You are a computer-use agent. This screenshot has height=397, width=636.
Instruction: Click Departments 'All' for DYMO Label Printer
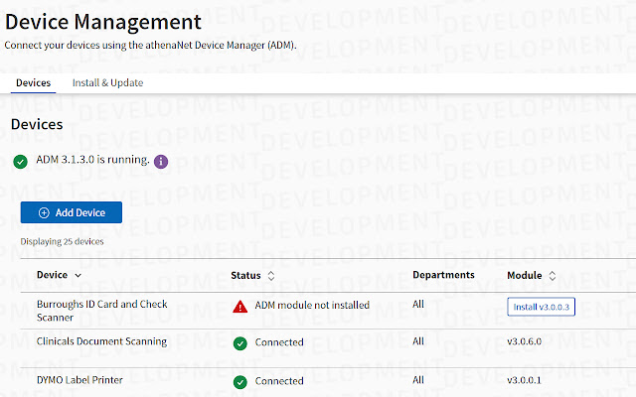tap(418, 380)
